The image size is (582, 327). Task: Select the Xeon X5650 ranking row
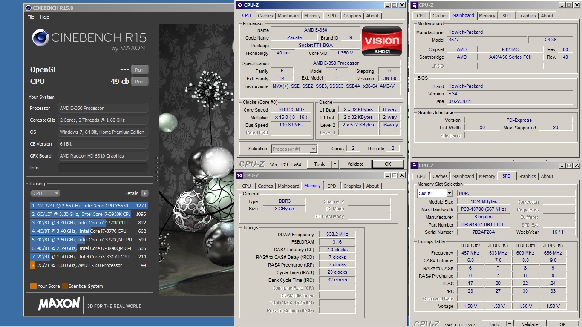click(89, 206)
